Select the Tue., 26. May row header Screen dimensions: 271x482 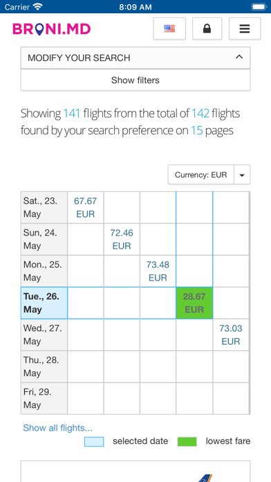click(x=44, y=303)
